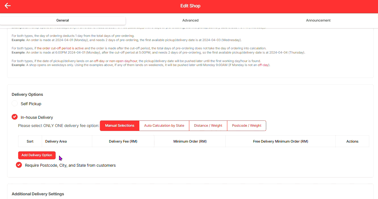The height and width of the screenshot is (199, 378).
Task: Click the Minimum Order (RM) column header
Action: click(x=190, y=141)
